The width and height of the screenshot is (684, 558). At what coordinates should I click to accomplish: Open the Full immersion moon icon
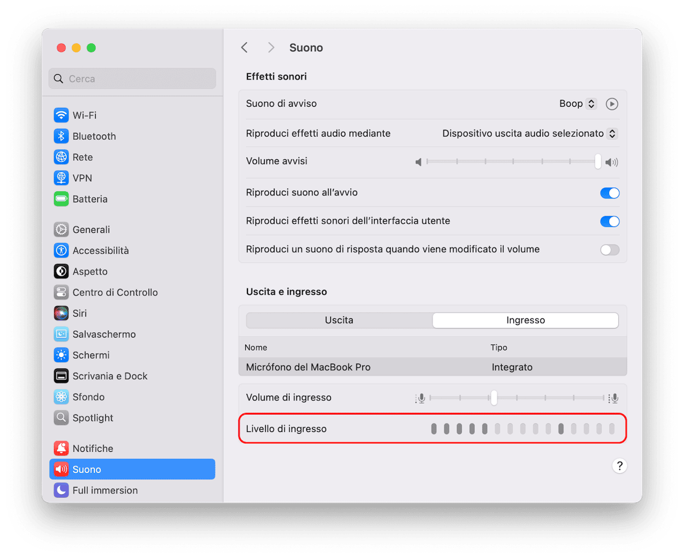click(x=61, y=490)
